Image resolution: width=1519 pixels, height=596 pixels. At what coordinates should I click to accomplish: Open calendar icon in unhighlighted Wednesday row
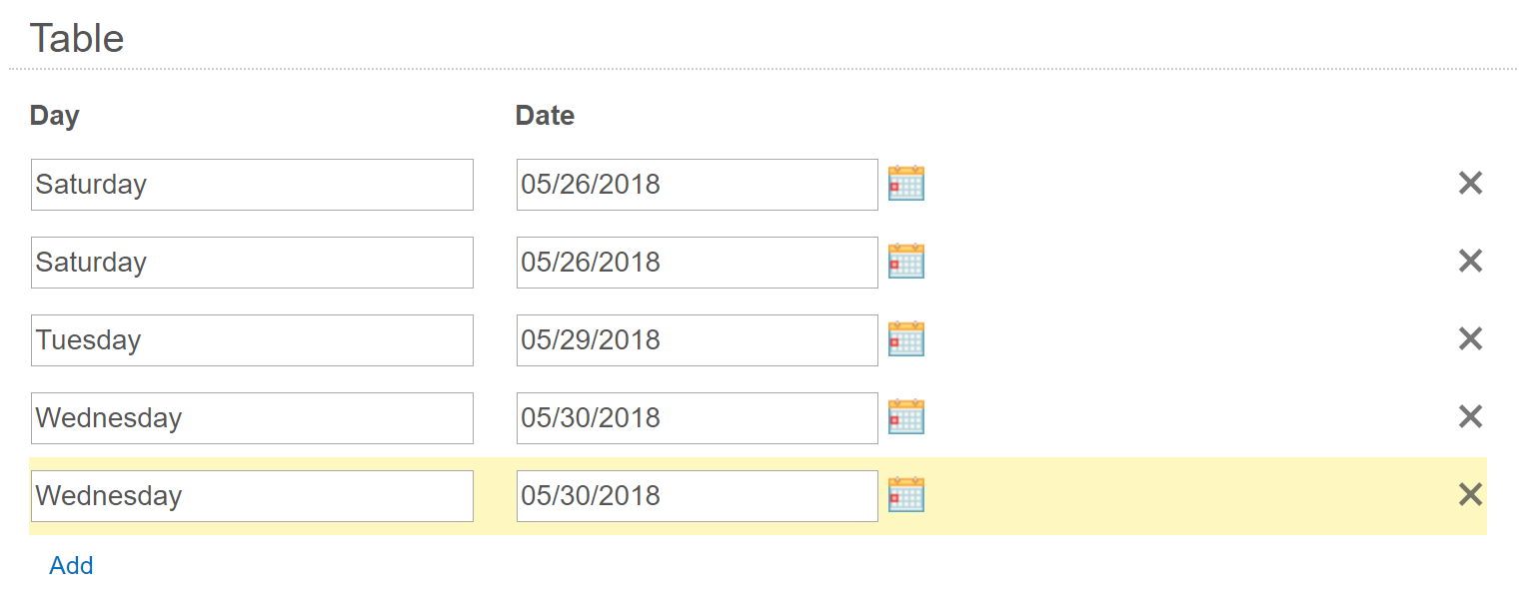pyautogui.click(x=906, y=417)
